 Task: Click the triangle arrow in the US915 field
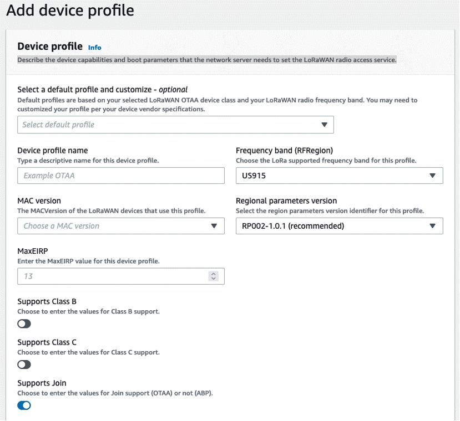pos(432,176)
